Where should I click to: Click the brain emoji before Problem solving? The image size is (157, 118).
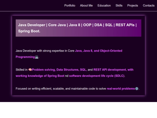30,70
